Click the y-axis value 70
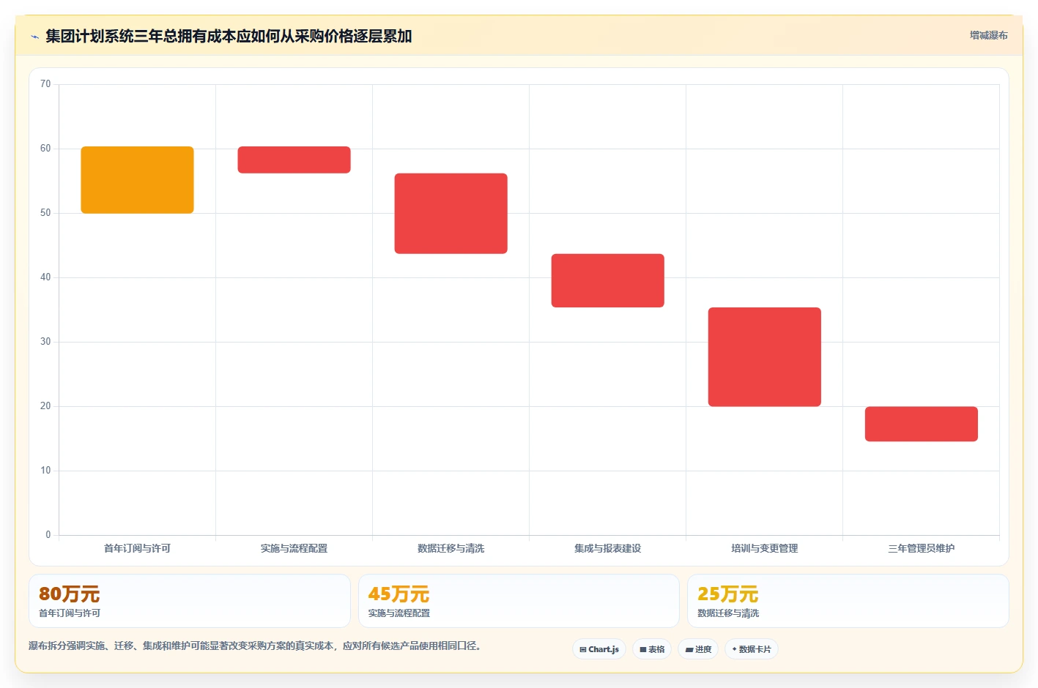 45,84
